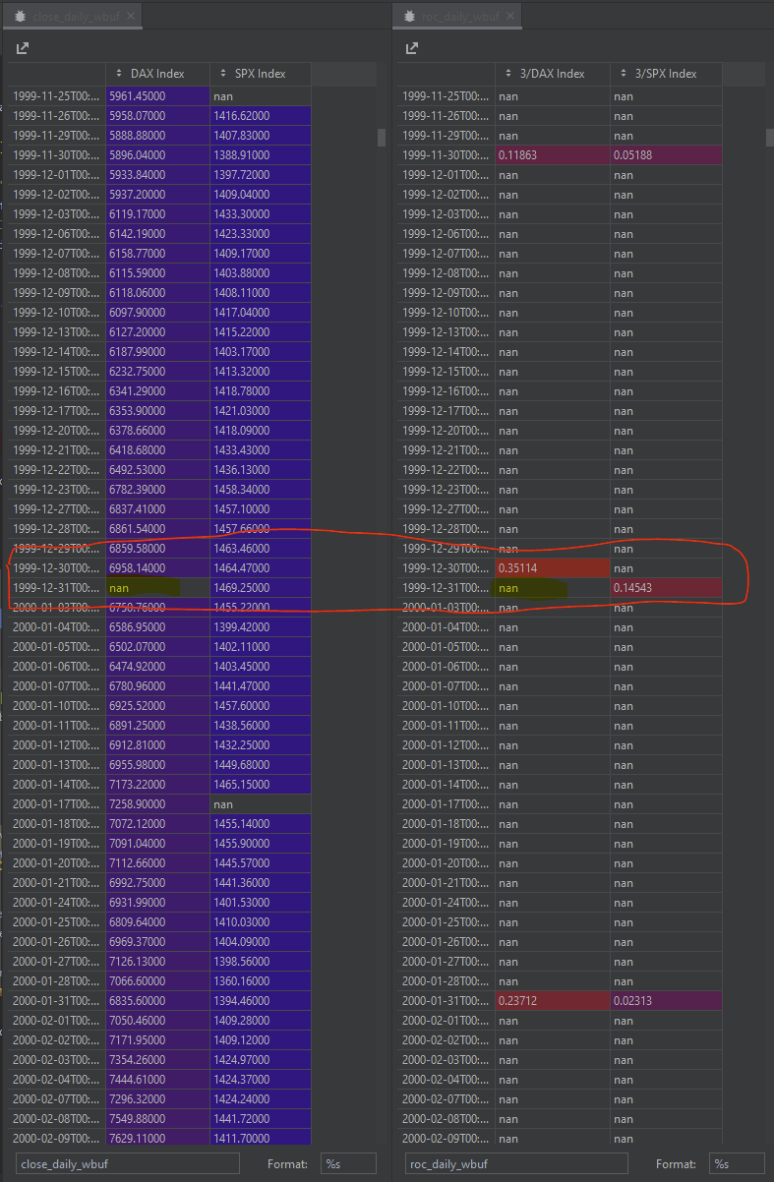Select DAX cell 6782.39000
The height and width of the screenshot is (1182, 774).
(x=157, y=490)
